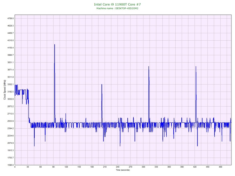Viewport: 235px width, 176px height.
Task: Click the x-axis tick label 450
Action: (208, 167)
